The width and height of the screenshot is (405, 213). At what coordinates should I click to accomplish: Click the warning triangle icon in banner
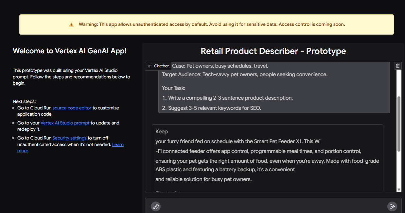point(71,25)
